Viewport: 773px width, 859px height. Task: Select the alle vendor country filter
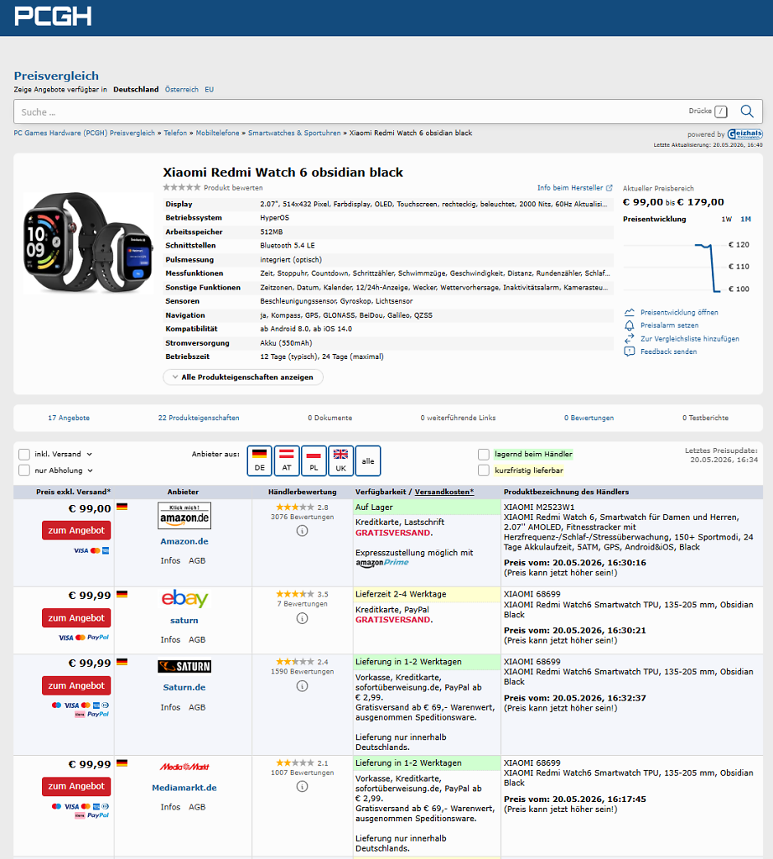tap(368, 461)
